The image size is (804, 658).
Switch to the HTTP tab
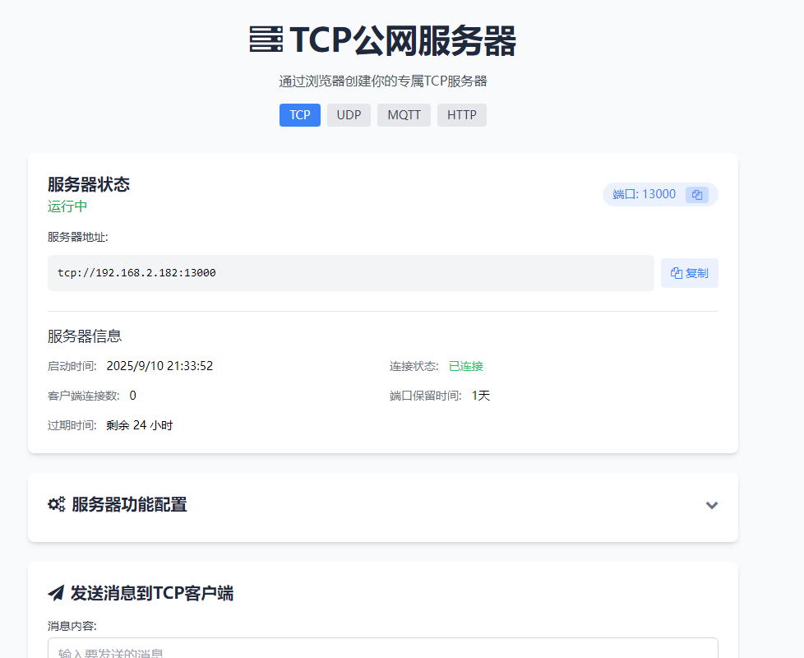(x=462, y=115)
